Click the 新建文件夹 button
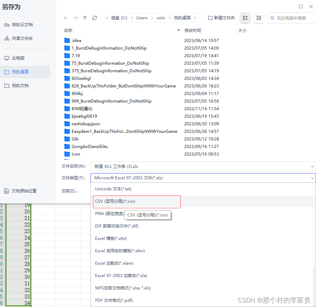 point(221,18)
